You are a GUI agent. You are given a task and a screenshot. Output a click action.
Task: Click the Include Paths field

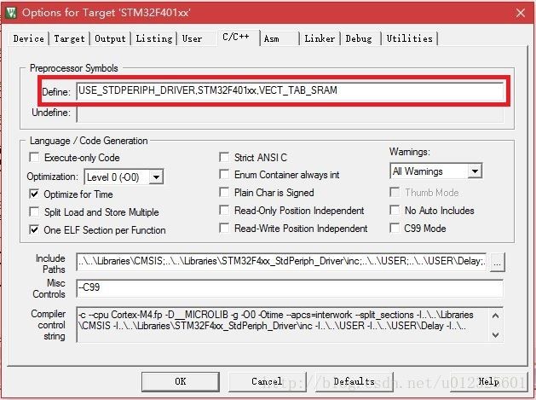[282, 262]
